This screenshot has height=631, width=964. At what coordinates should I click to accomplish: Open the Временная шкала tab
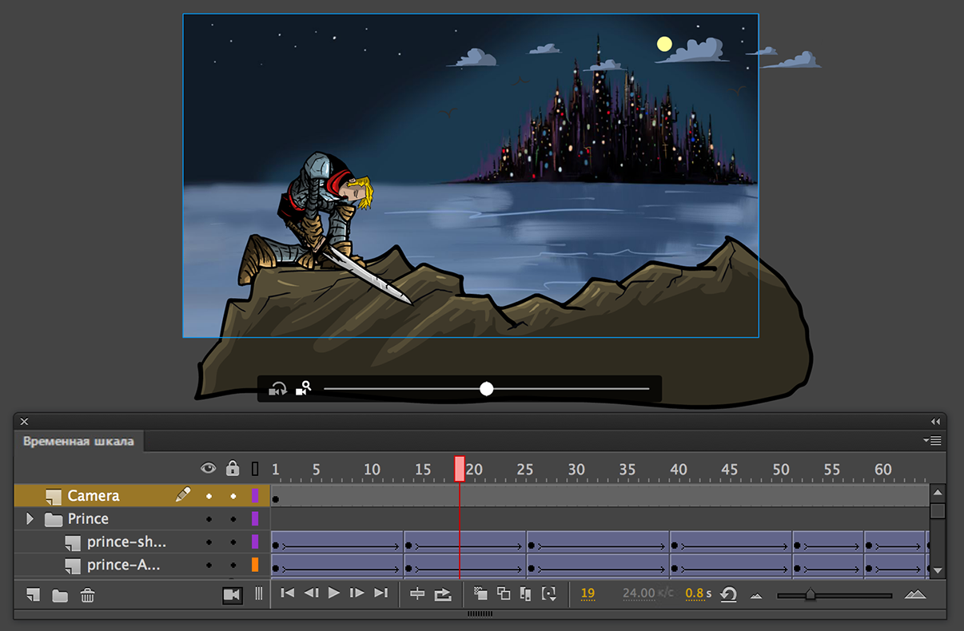pos(78,441)
